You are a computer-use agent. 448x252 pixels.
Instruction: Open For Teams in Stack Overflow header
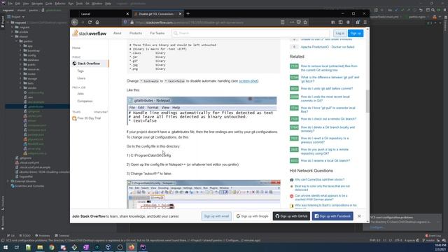point(157,33)
